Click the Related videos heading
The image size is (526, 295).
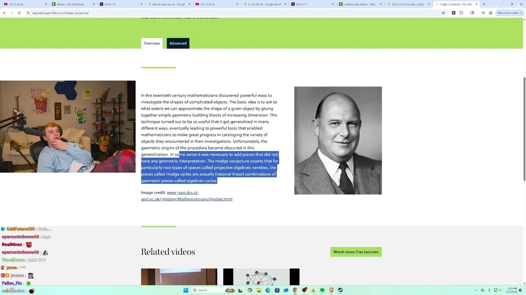pyautogui.click(x=168, y=252)
